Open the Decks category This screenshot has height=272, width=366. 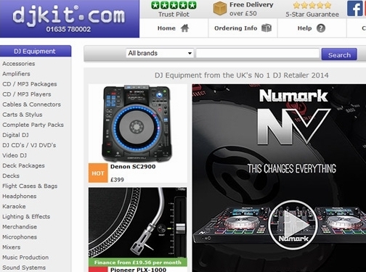click(11, 176)
